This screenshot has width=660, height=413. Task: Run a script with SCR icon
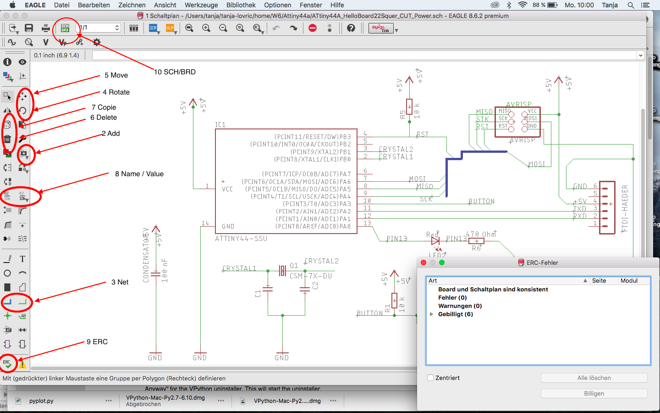(x=153, y=28)
